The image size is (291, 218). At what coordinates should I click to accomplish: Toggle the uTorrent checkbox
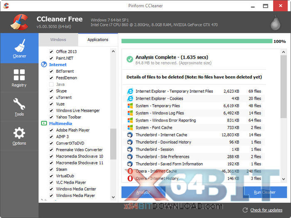pos(51,98)
